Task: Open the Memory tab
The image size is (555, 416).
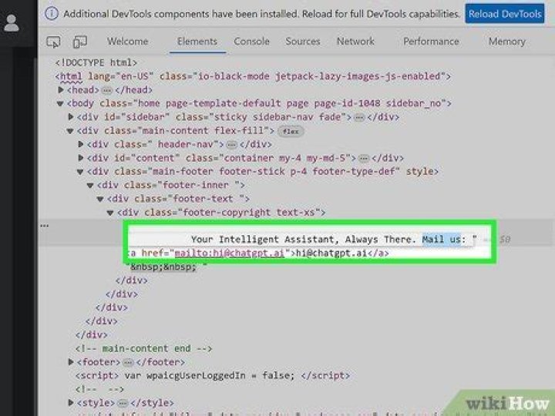Action: point(506,42)
